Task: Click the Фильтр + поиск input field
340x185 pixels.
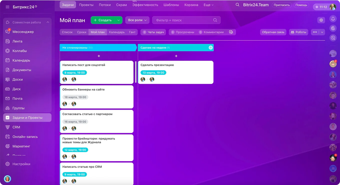Action: click(x=184, y=20)
